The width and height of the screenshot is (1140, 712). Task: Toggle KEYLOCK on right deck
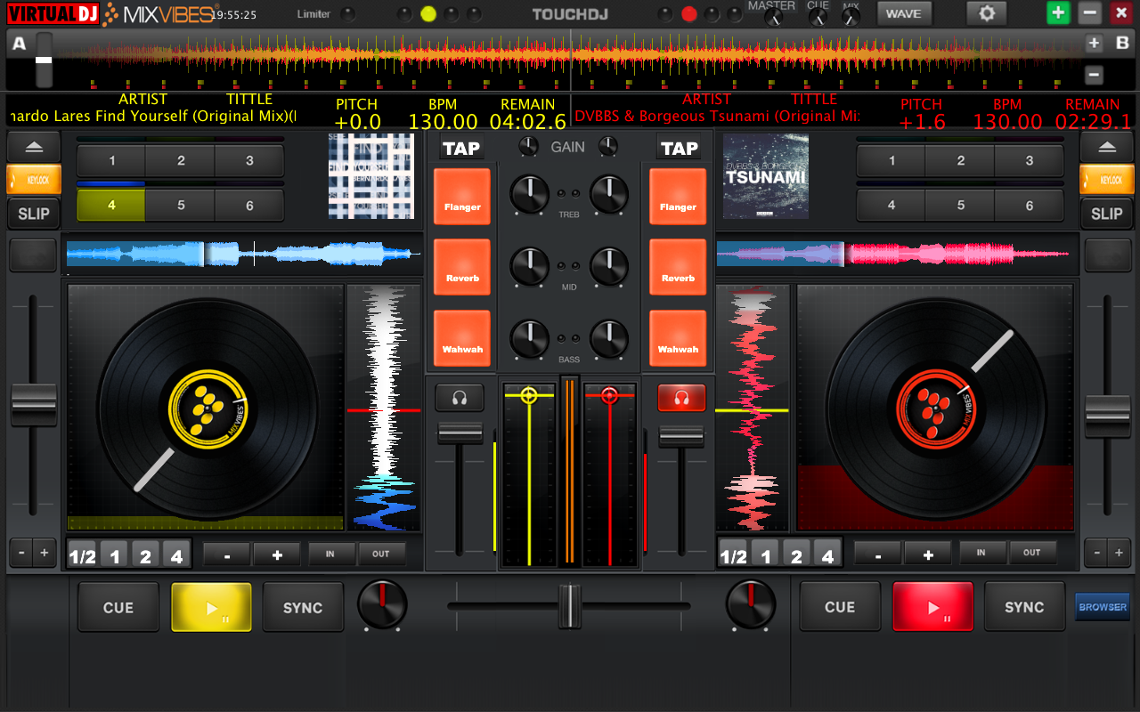tap(1106, 180)
